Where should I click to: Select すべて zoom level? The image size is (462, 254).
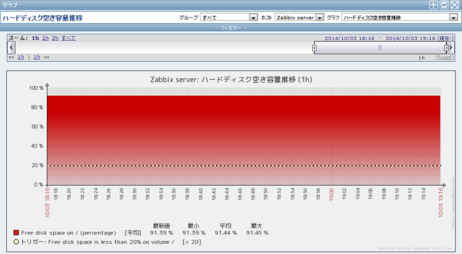69,38
